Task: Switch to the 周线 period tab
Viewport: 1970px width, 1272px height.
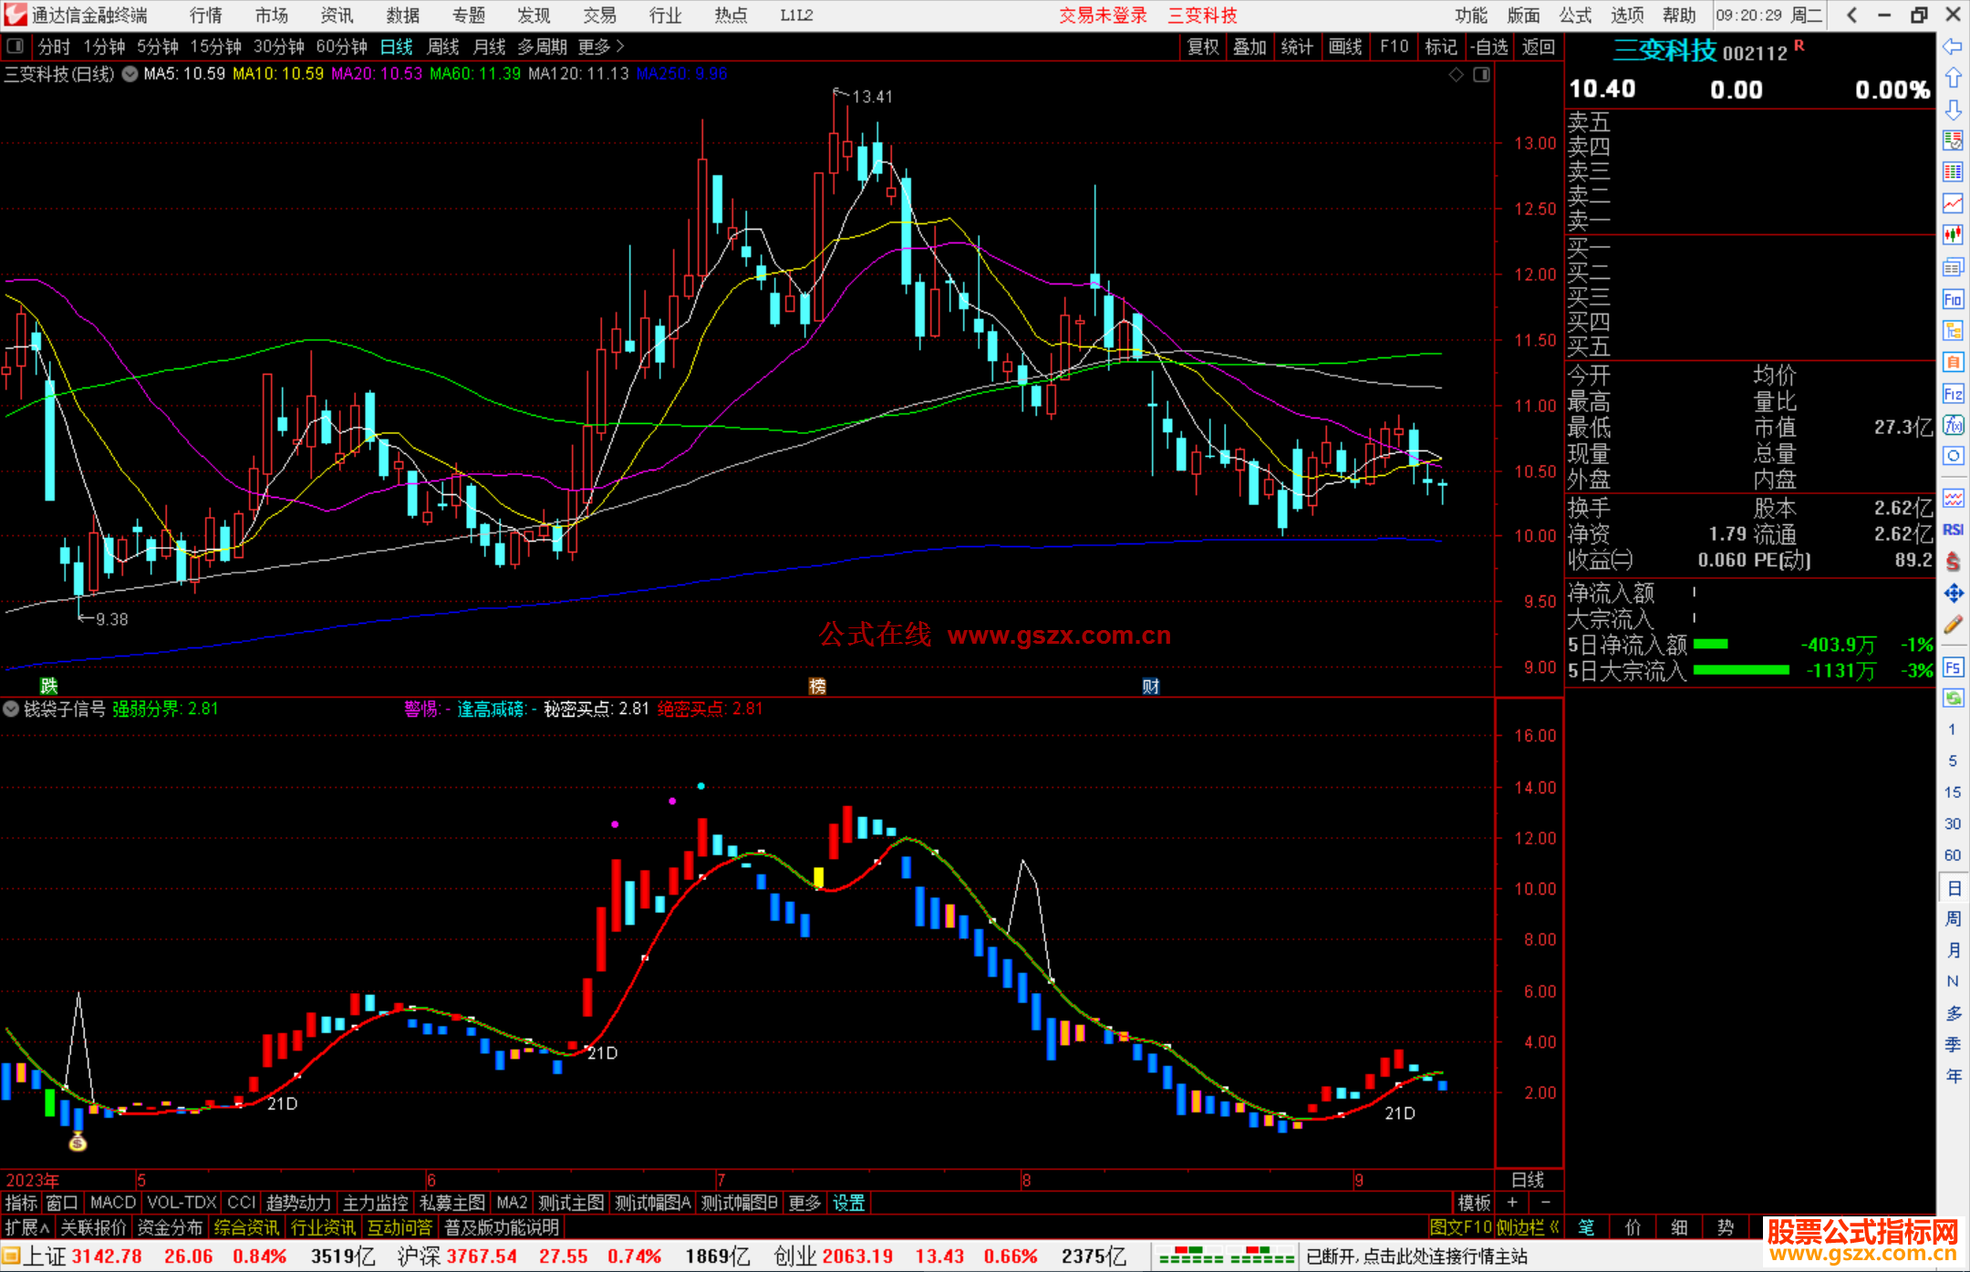Action: pyautogui.click(x=443, y=47)
